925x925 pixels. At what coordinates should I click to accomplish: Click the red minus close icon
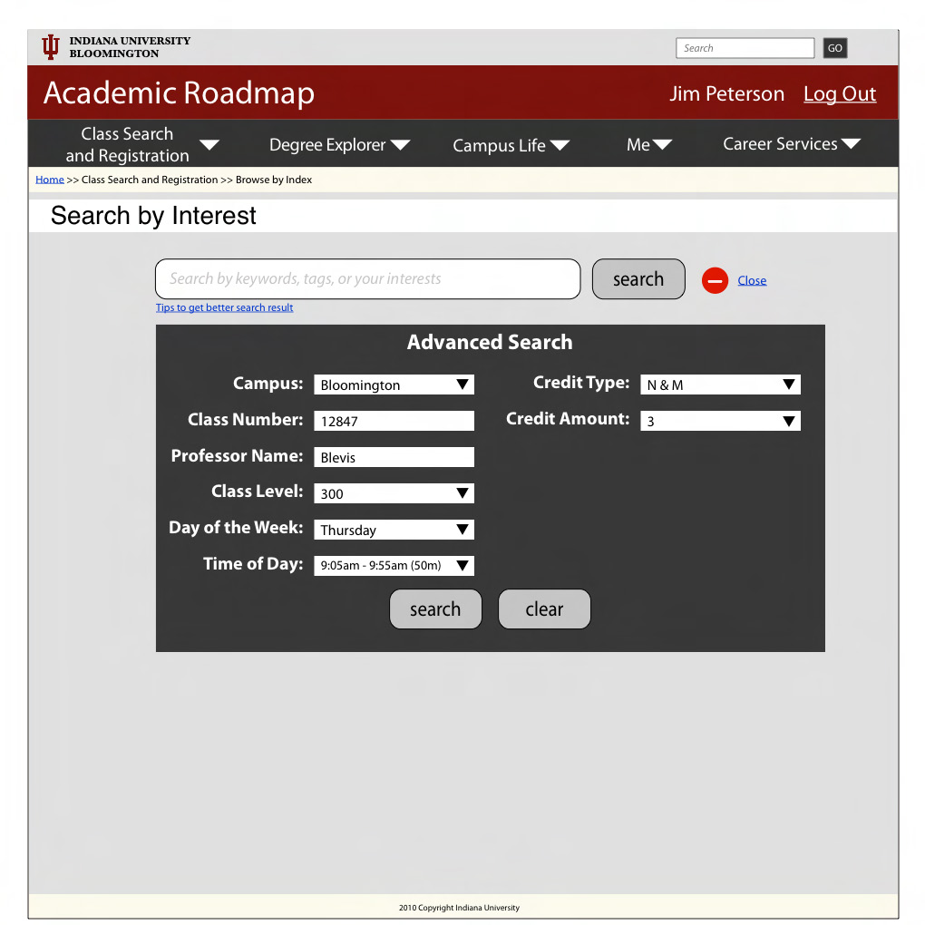tap(715, 280)
